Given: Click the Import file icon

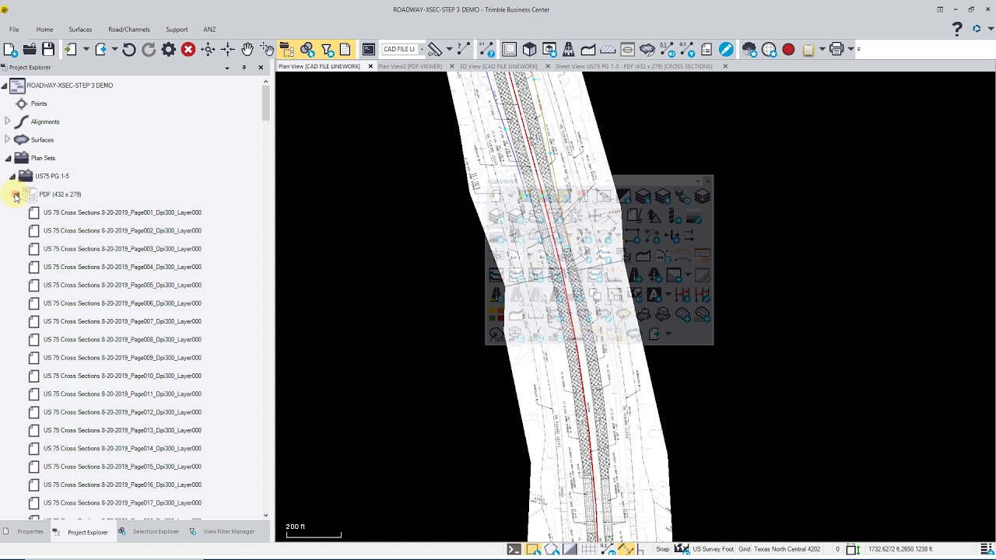Looking at the screenshot, I should click(x=70, y=49).
